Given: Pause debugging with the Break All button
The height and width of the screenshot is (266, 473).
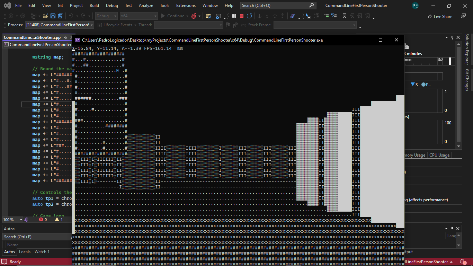Looking at the screenshot, I should pyautogui.click(x=234, y=16).
